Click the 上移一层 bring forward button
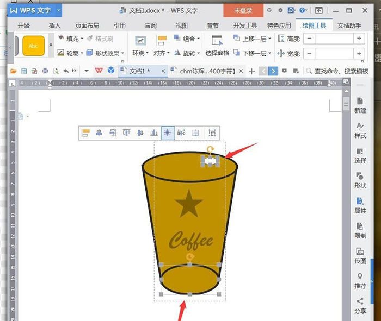This screenshot has height=321, width=381. point(253,39)
